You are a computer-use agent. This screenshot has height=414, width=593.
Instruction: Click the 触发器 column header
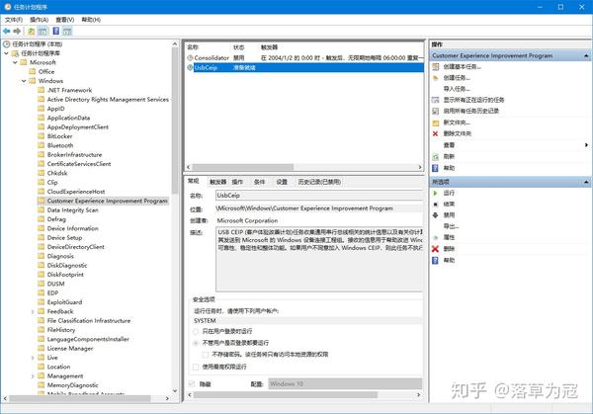tap(269, 47)
